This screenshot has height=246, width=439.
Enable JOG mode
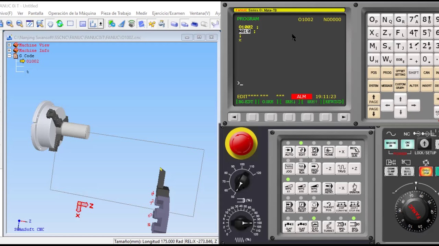click(x=289, y=168)
